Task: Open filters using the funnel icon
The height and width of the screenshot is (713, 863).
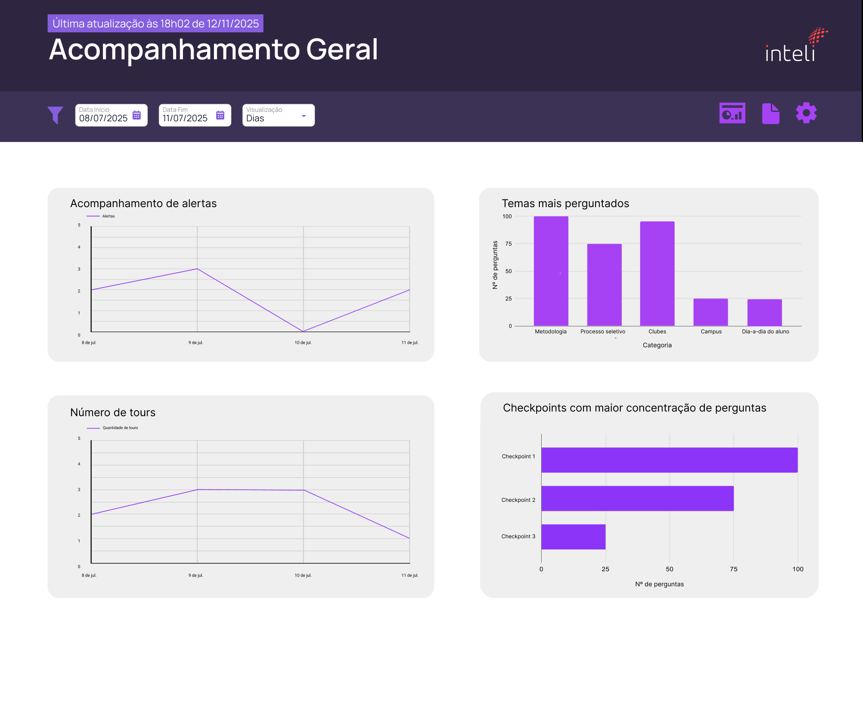Action: [x=55, y=115]
